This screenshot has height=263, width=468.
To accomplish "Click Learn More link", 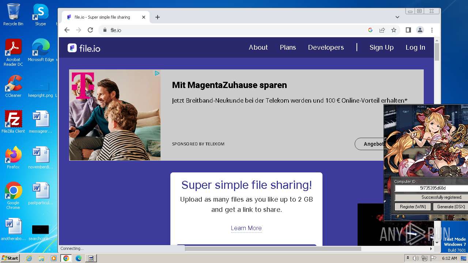I will (x=246, y=228).
